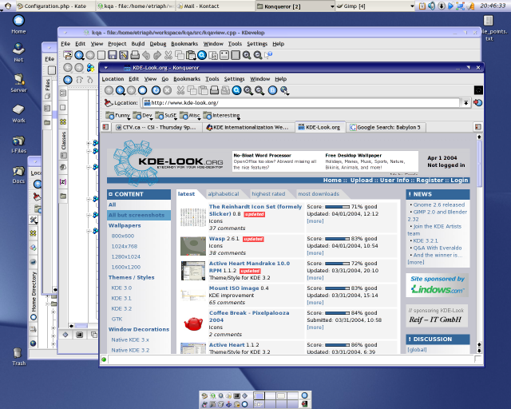
Task: Expand the Funny bookmarks folder
Action: [117, 116]
